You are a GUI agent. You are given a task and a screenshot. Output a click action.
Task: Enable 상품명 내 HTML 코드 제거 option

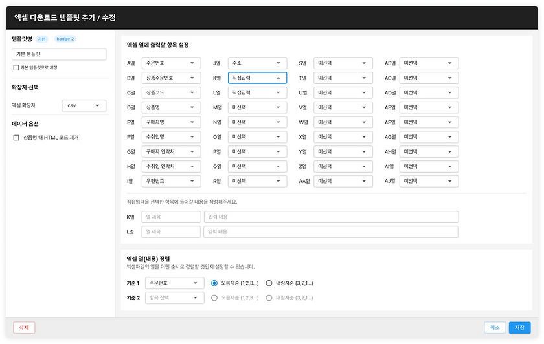[16, 138]
